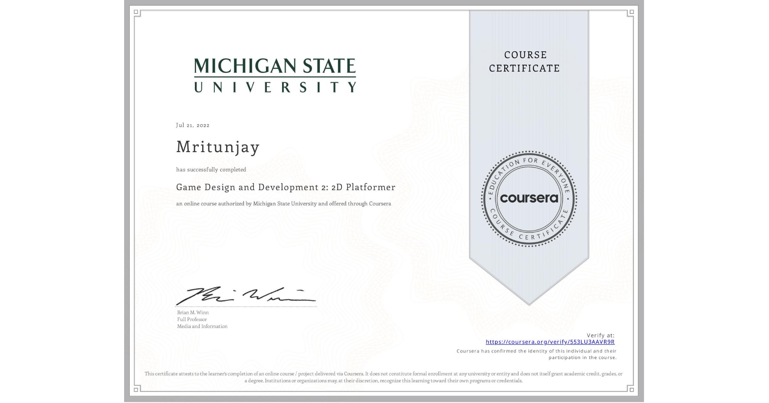
Task: Click the date Jul 21, 2022
Action: [192, 125]
